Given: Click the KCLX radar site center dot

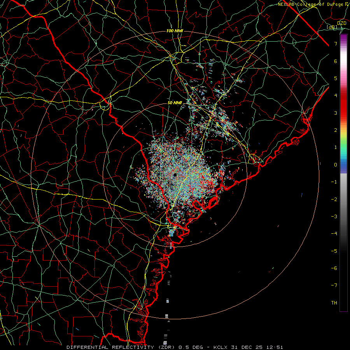Looking at the screenshot, I should pos(175,175).
